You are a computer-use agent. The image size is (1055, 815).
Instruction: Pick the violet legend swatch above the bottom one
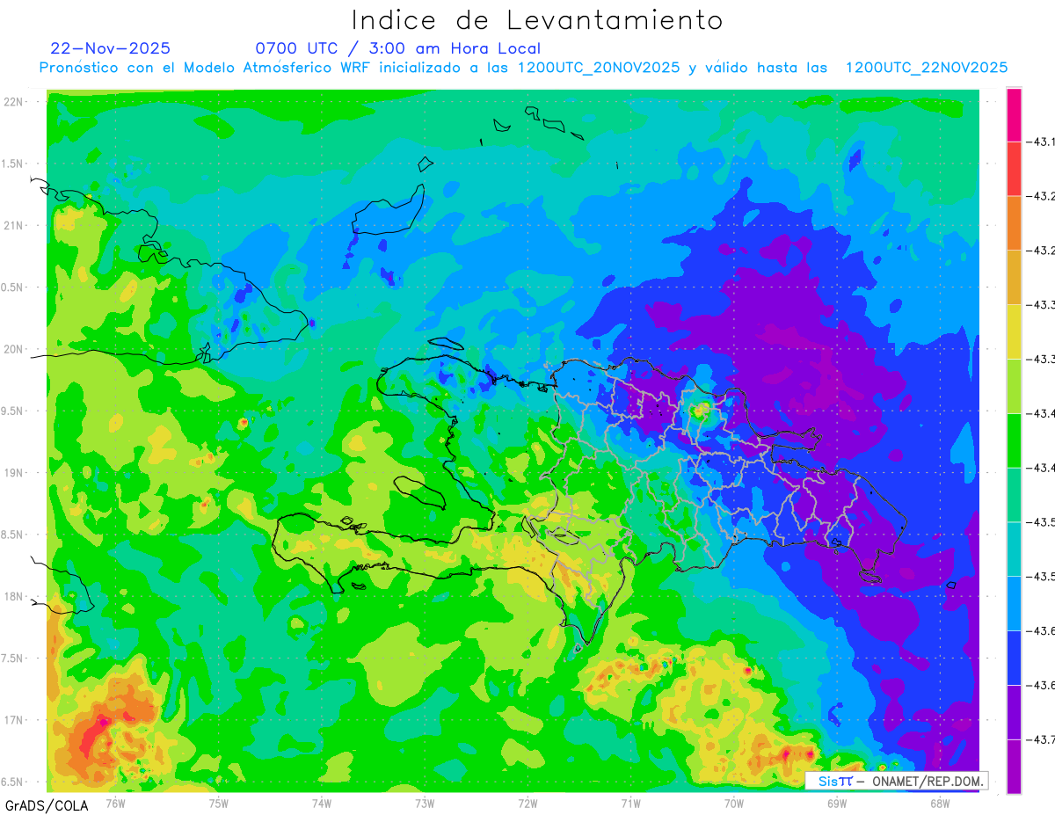point(1014,713)
